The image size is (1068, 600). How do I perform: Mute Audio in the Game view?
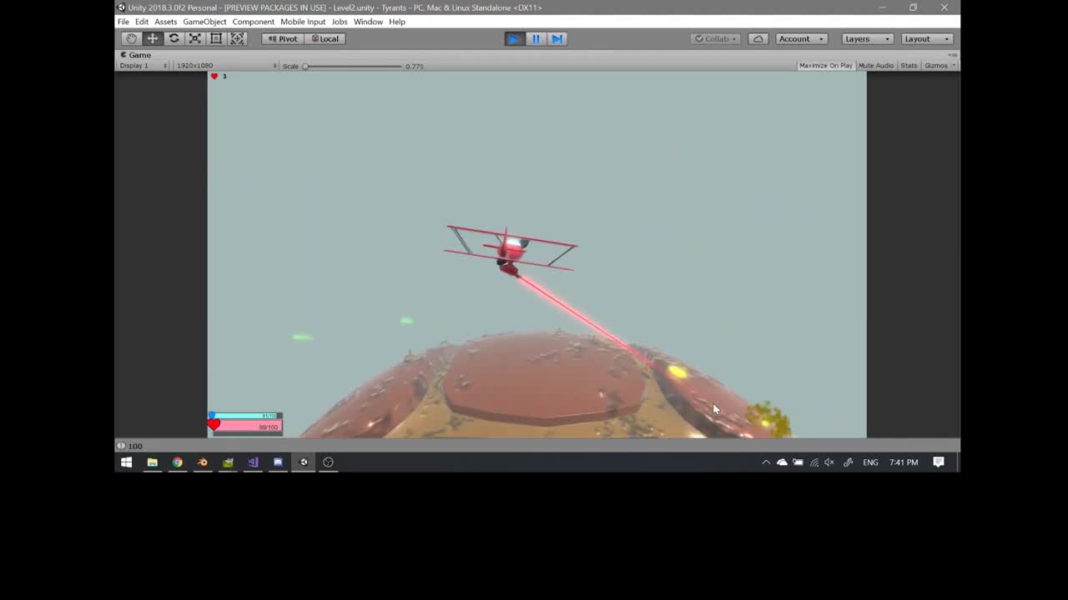point(875,65)
